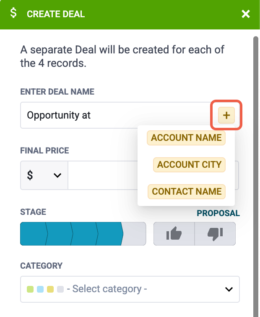Select the last unfilled stage segment

[x=135, y=234]
